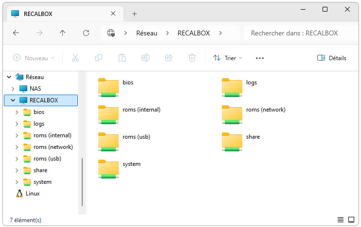Click the Cut scissors icon
The height and width of the screenshot is (227, 361).
pyautogui.click(x=75, y=58)
